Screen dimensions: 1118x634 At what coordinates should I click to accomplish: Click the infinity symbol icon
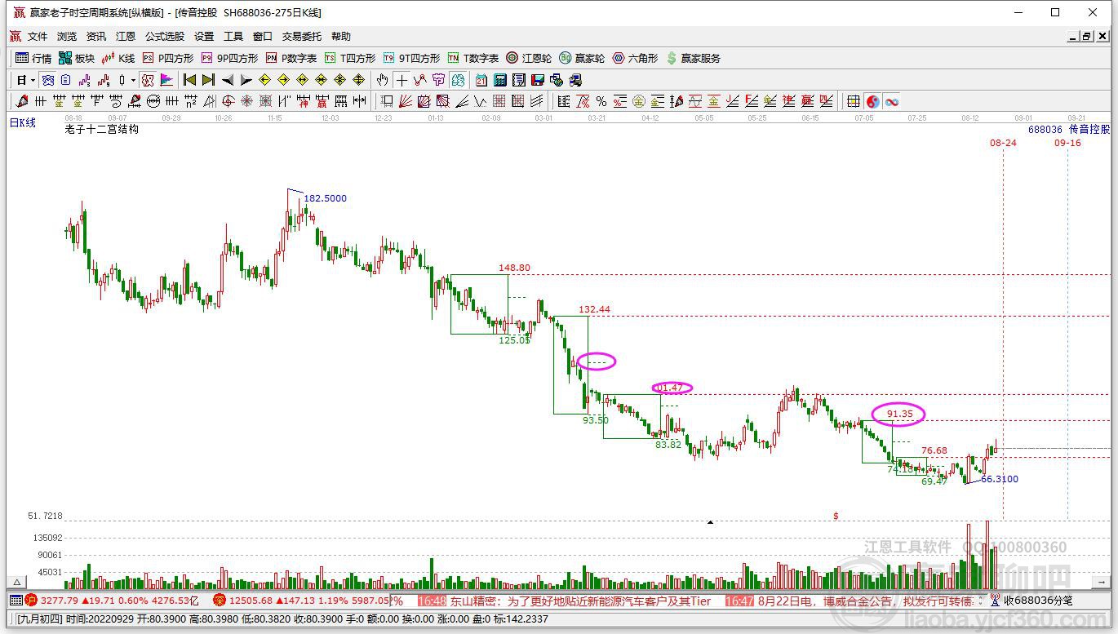click(x=892, y=101)
